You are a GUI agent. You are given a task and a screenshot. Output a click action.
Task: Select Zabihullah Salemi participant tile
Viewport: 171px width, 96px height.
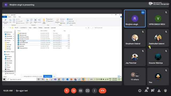click(158, 38)
